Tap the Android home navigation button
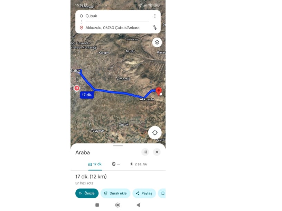This screenshot has height=211, width=282. pyautogui.click(x=117, y=205)
